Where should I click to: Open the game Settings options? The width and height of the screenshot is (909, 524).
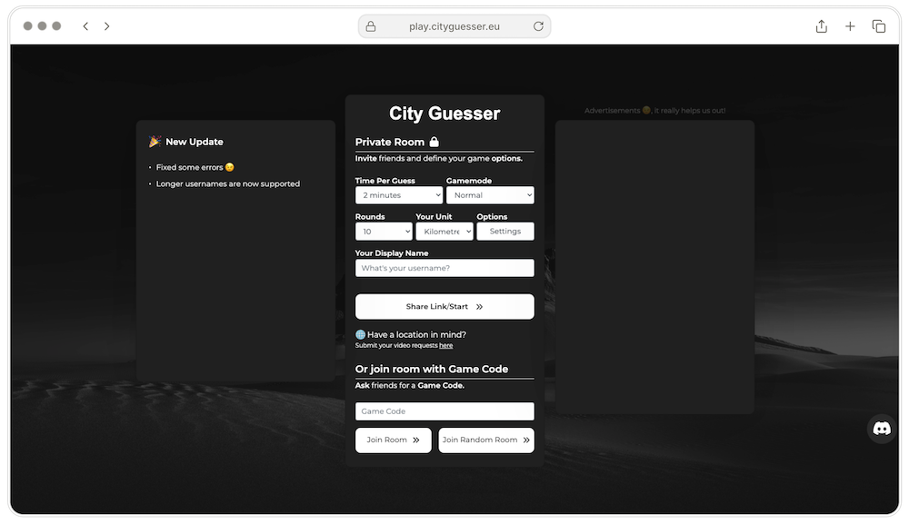click(504, 231)
